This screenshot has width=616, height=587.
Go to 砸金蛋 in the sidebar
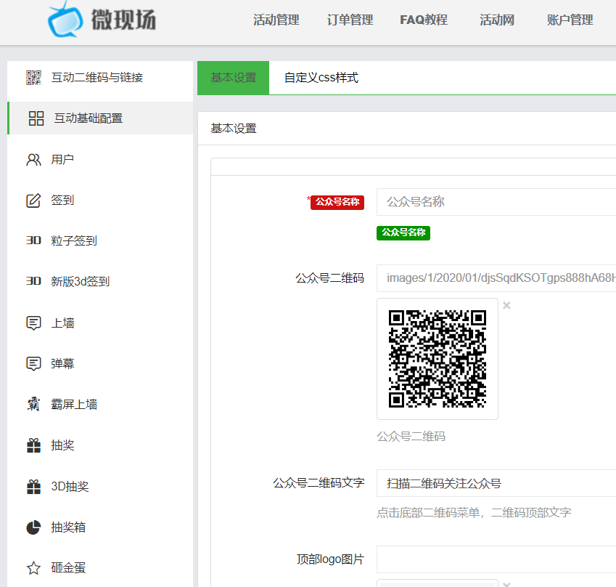[x=100, y=567]
